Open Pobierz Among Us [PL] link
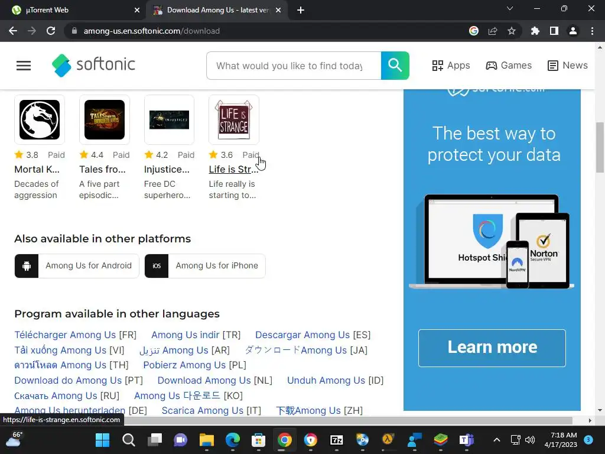This screenshot has height=454, width=605. click(194, 365)
